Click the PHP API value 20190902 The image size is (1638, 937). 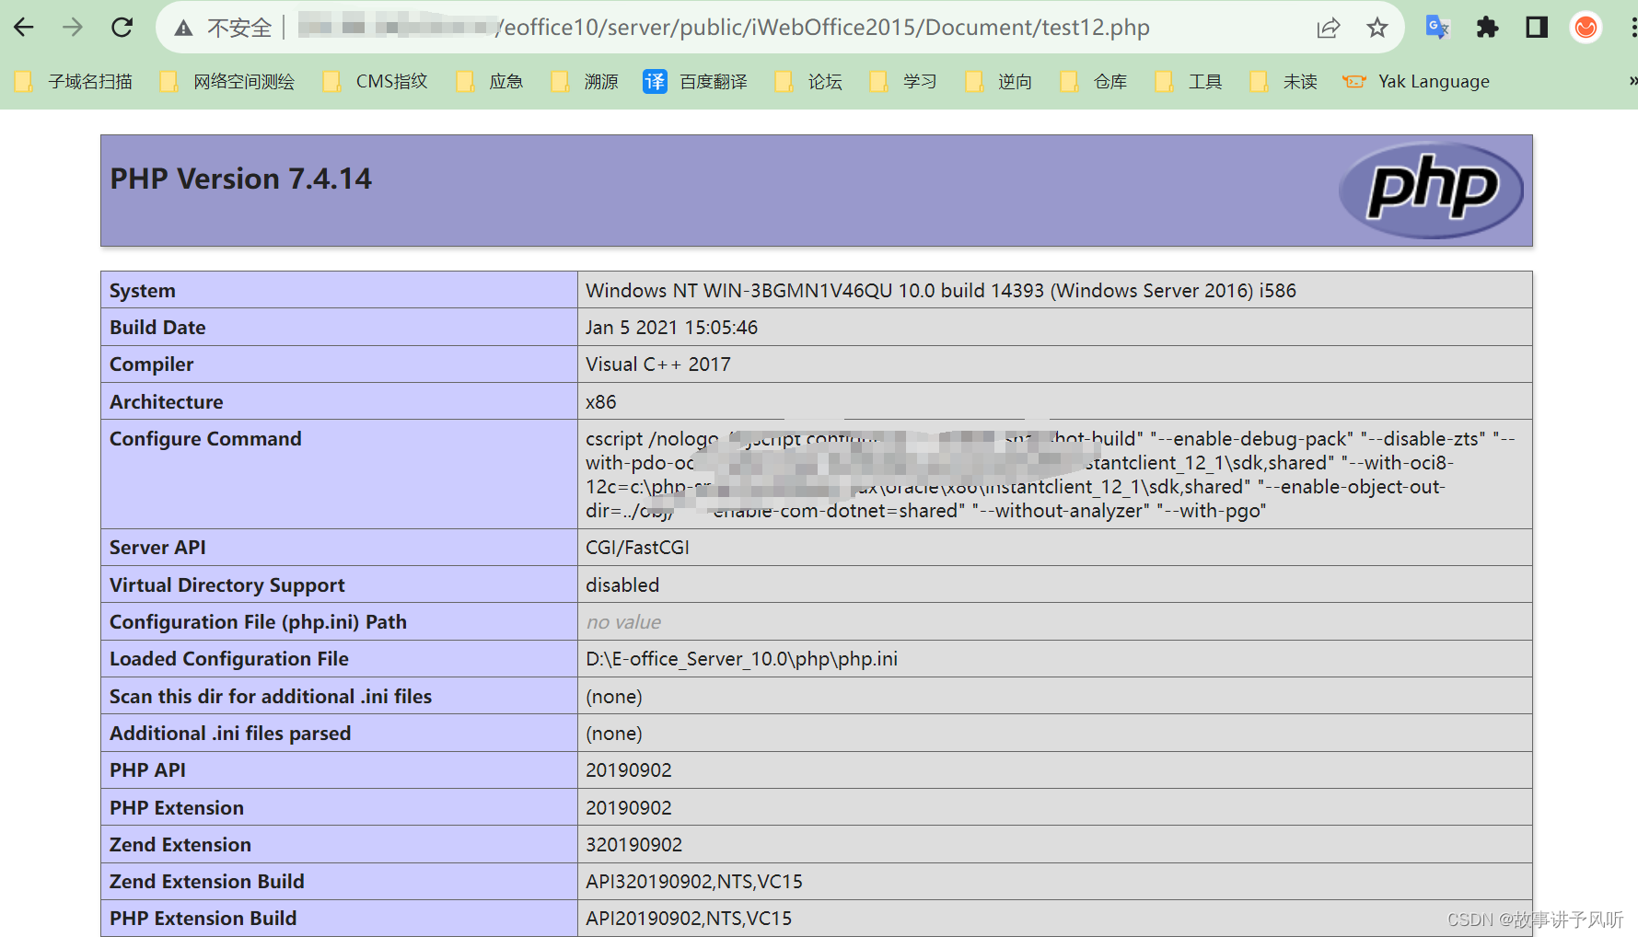pyautogui.click(x=629, y=770)
